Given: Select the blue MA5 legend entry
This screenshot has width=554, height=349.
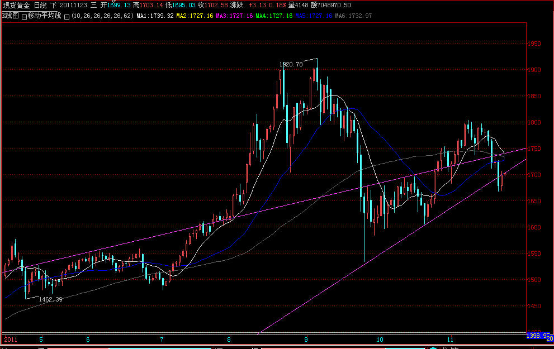Looking at the screenshot, I should point(314,16).
